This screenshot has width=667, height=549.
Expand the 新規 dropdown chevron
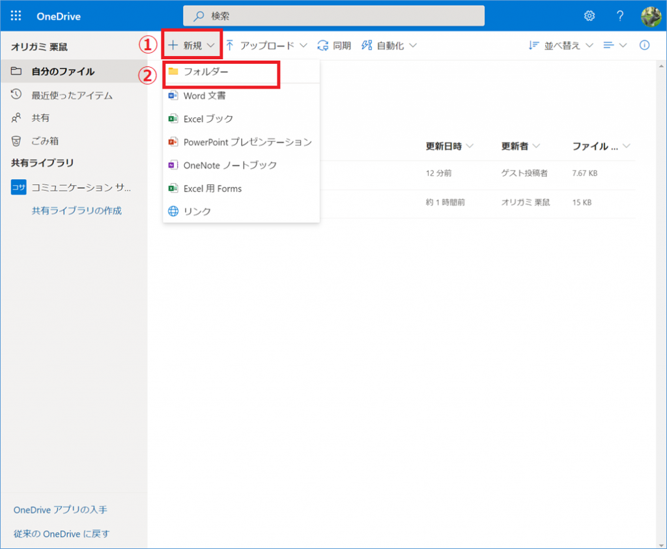[210, 46]
